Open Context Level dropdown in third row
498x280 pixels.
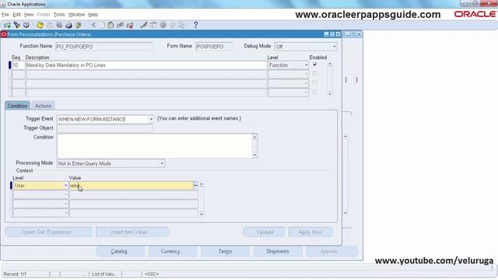click(65, 204)
